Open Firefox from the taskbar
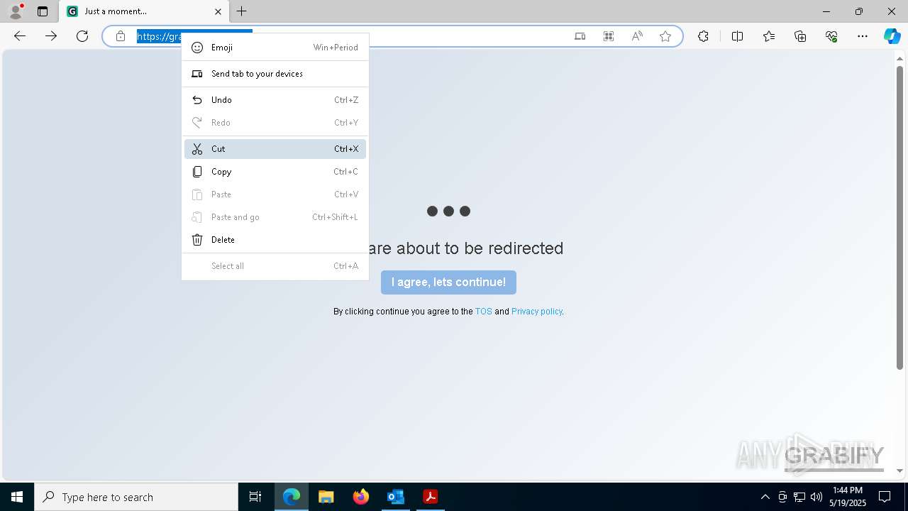908x511 pixels. pos(361,497)
